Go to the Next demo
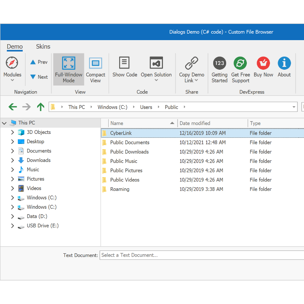This screenshot has height=304, width=304. [39, 77]
